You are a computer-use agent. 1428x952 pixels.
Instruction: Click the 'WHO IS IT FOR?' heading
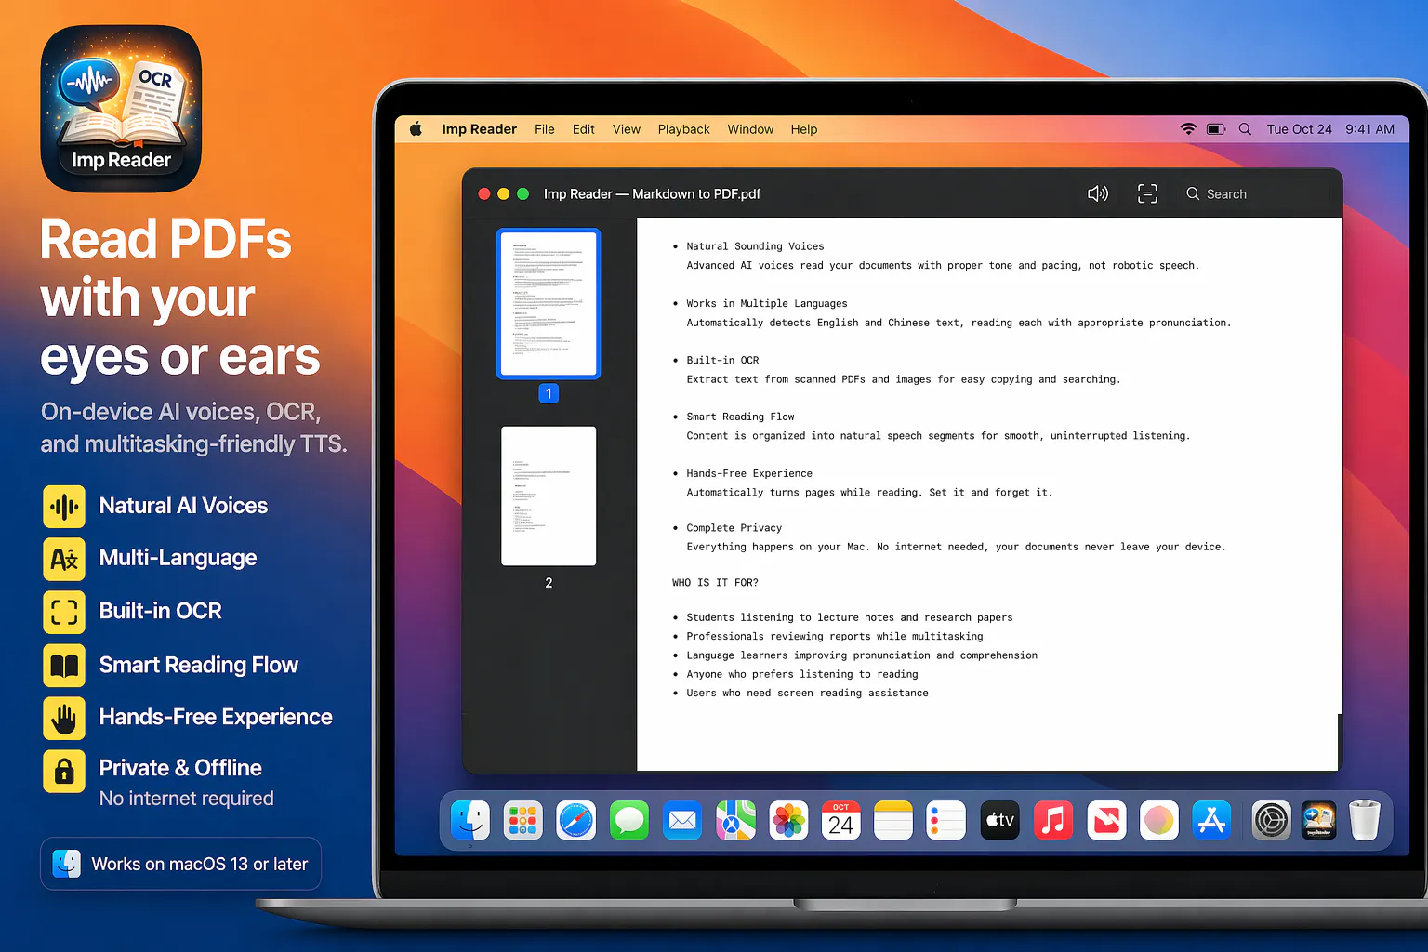tap(715, 583)
